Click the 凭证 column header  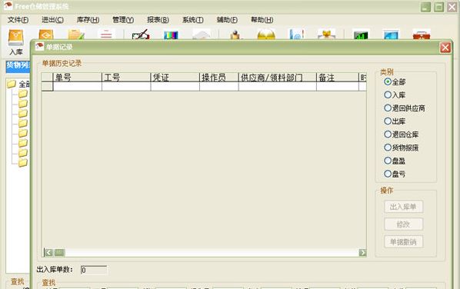[175, 78]
